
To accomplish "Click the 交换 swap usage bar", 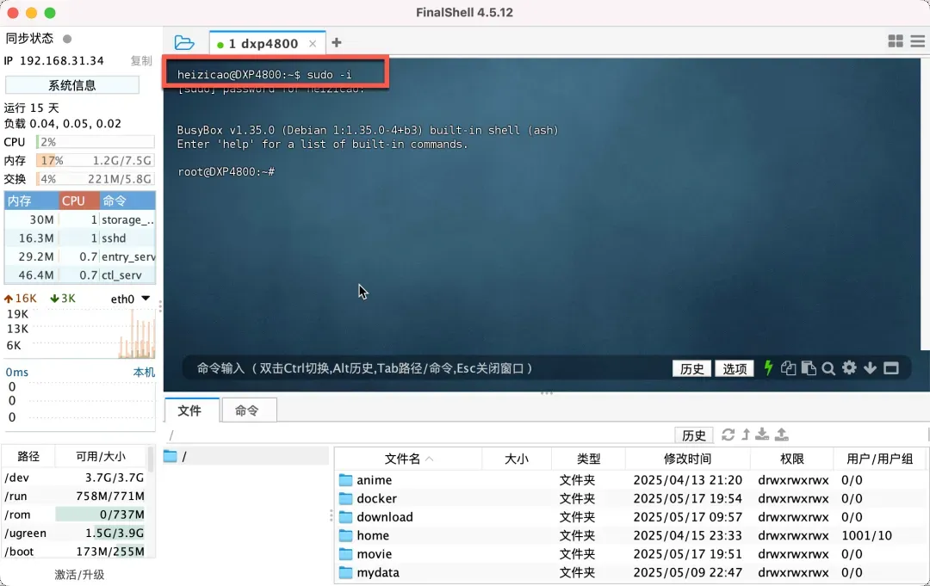I will tap(95, 179).
